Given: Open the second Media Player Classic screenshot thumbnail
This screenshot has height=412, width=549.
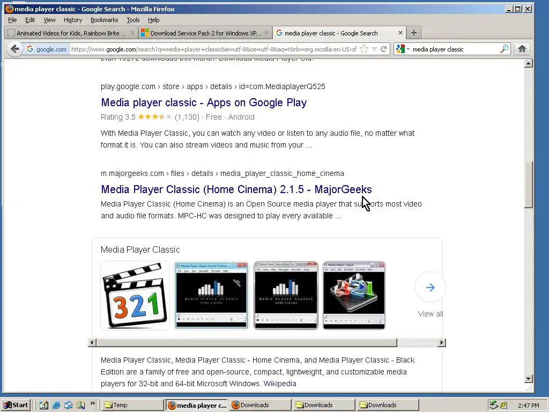Looking at the screenshot, I should click(x=211, y=296).
